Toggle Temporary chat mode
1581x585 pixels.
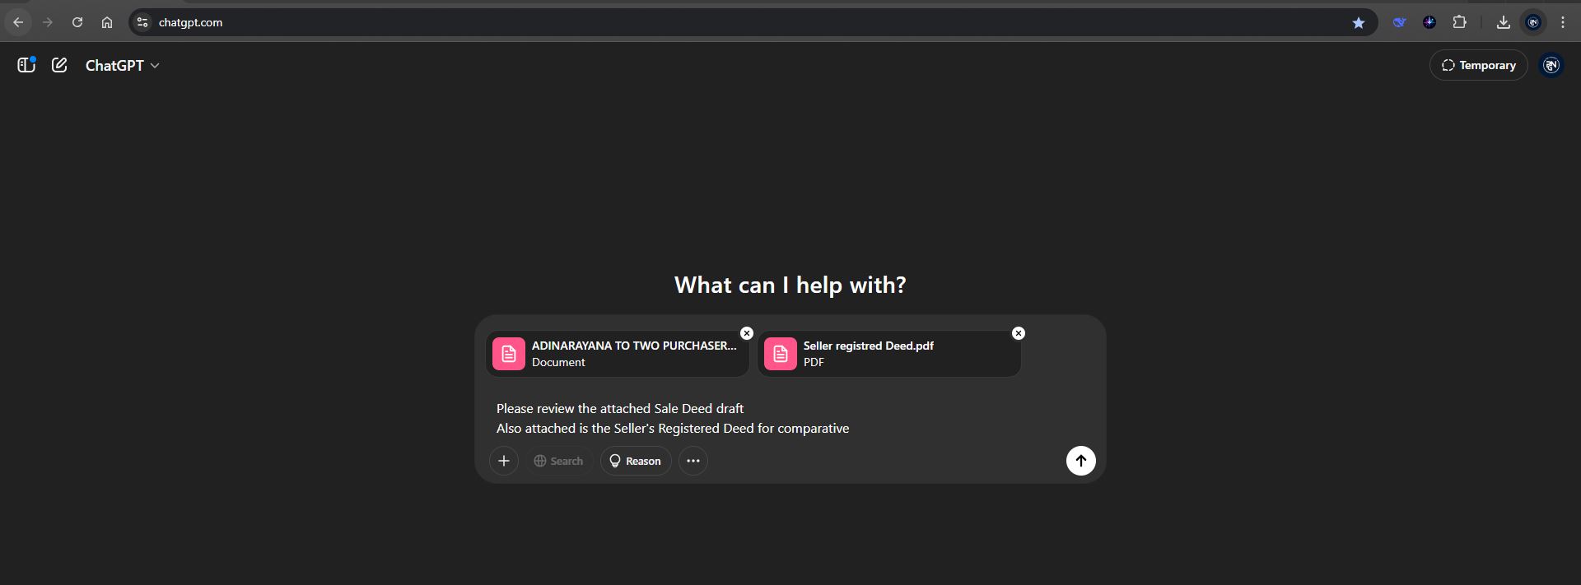pos(1478,65)
